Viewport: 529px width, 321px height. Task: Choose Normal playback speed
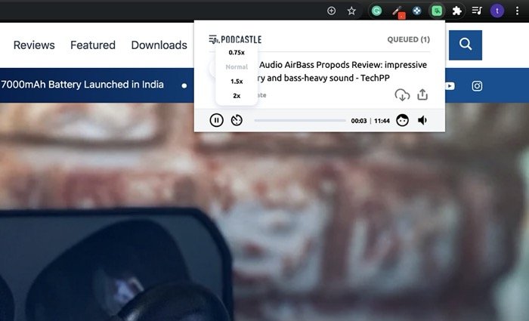pyautogui.click(x=237, y=66)
